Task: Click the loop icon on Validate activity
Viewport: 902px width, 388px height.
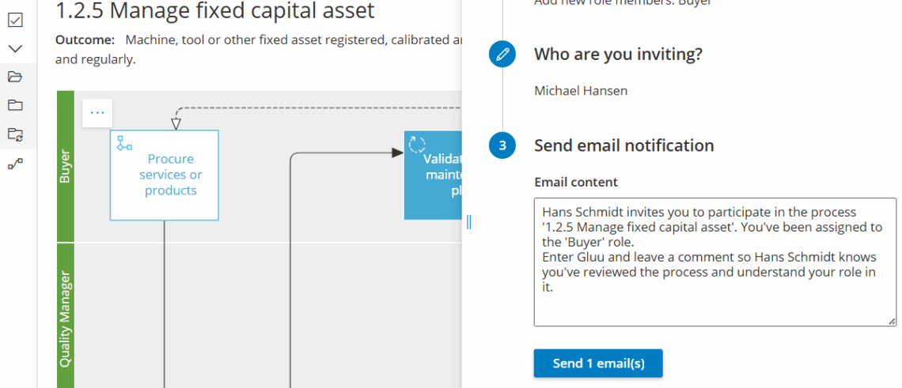Action: [x=417, y=145]
